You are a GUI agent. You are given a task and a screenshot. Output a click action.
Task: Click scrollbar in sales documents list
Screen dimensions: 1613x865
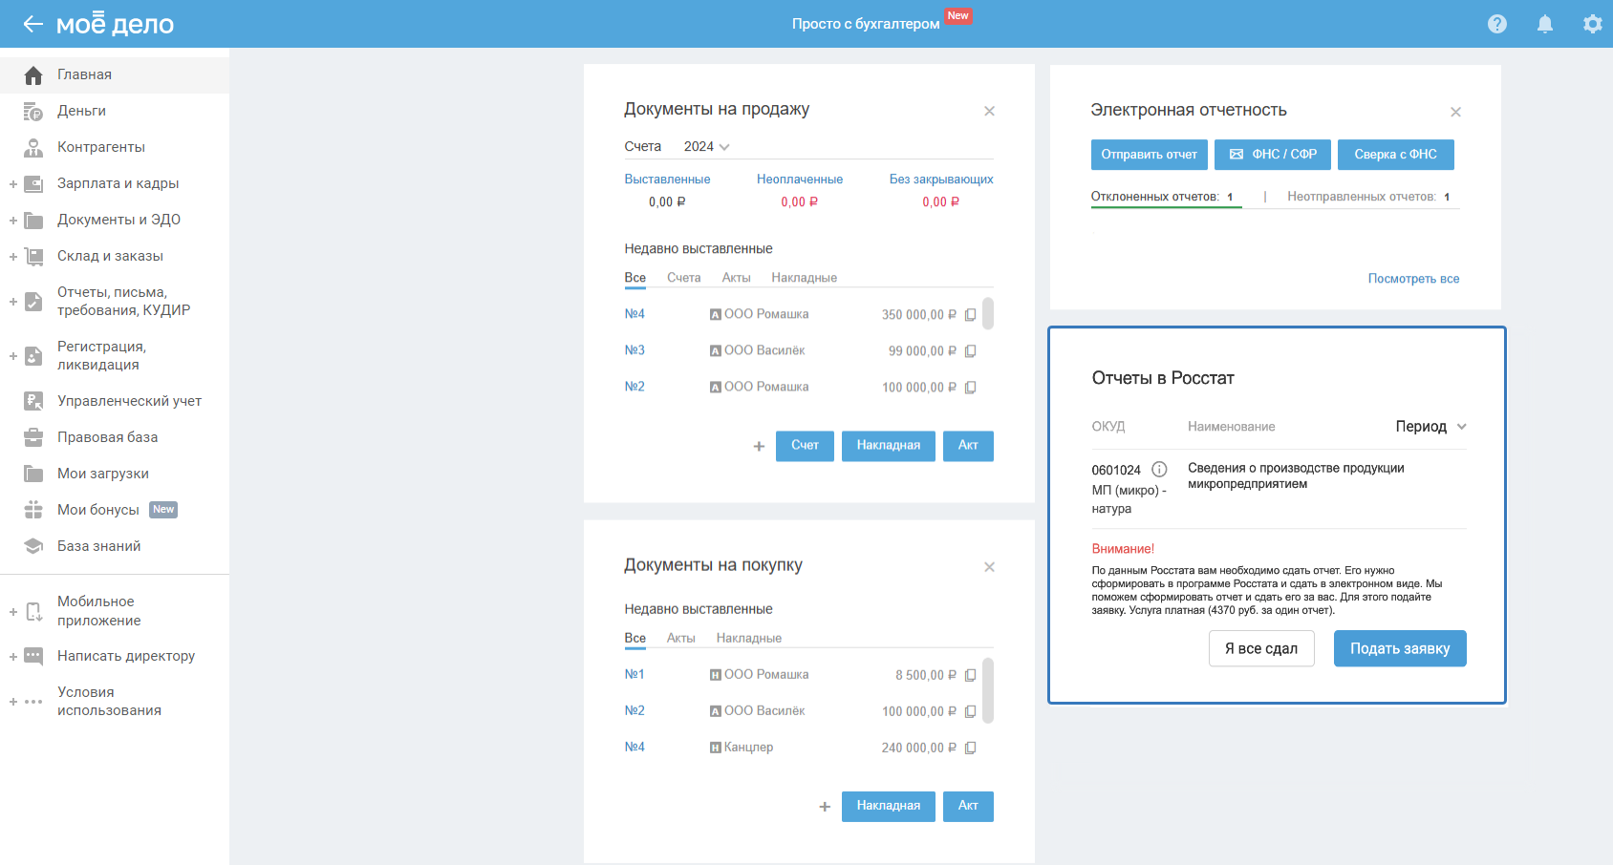click(x=988, y=313)
